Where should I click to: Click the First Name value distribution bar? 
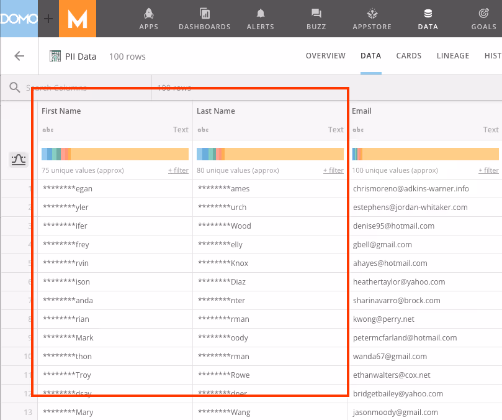[x=115, y=154]
